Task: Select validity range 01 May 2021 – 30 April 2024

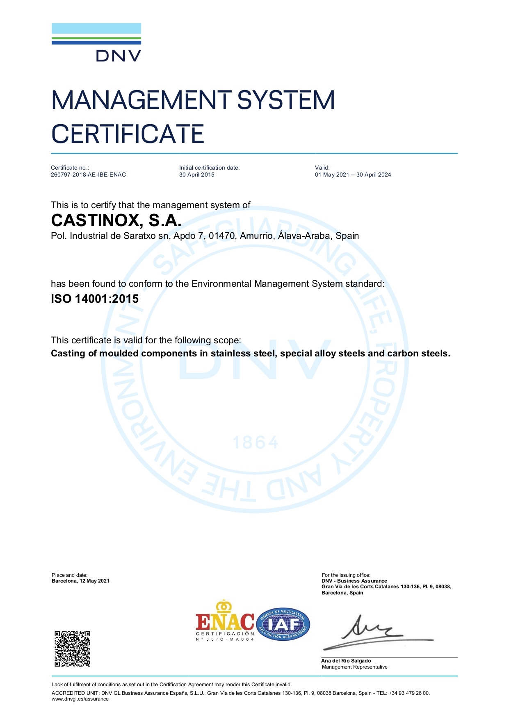Action: coord(353,175)
